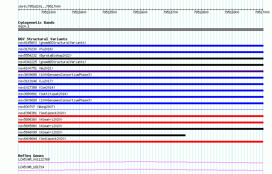Image resolution: width=272 pixels, height=174 pixels.
Task: Select the blue nsv4145803 variant bar
Action: [141, 46]
